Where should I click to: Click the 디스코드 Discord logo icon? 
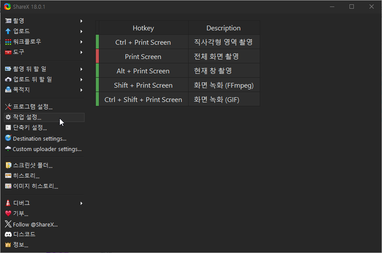(8, 234)
